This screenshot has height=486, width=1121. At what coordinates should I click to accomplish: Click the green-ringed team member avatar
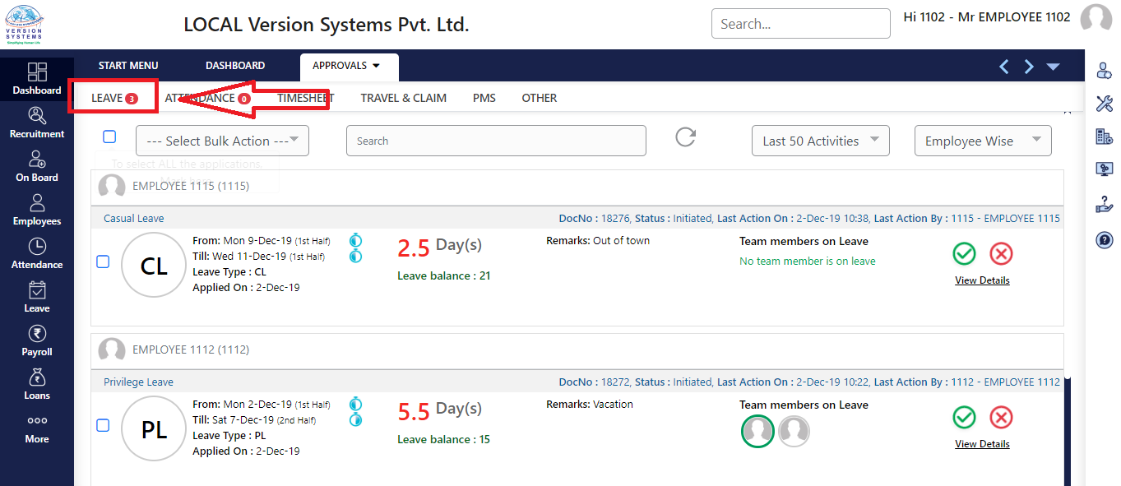coord(757,431)
